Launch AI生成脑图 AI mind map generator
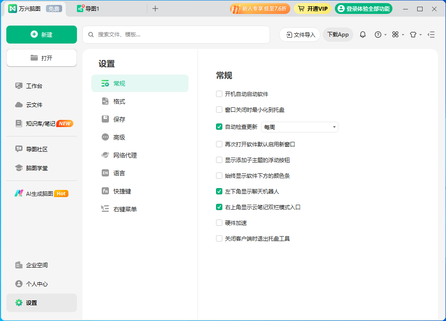 point(20,193)
